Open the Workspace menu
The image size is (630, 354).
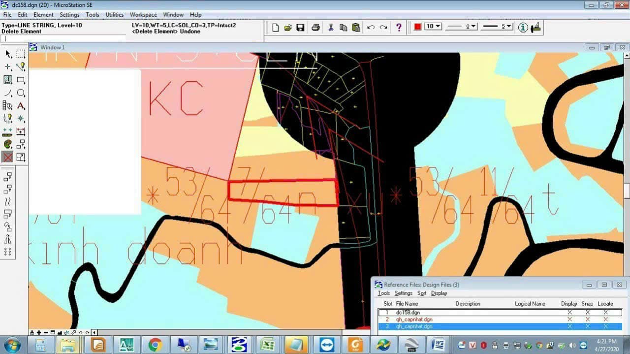click(x=143, y=15)
